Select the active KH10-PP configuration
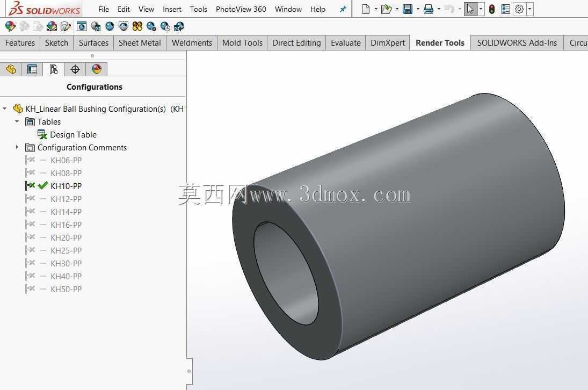The image size is (588, 390). tap(66, 186)
